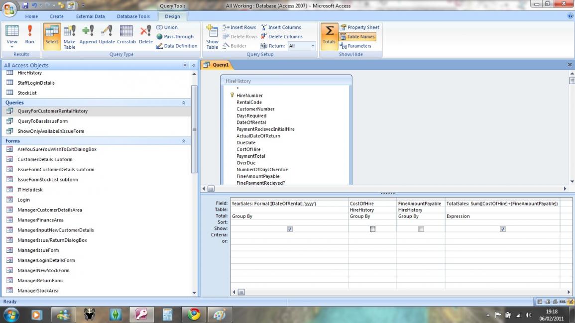Image resolution: width=575 pixels, height=323 pixels.
Task: Select Union query option
Action: [167, 27]
